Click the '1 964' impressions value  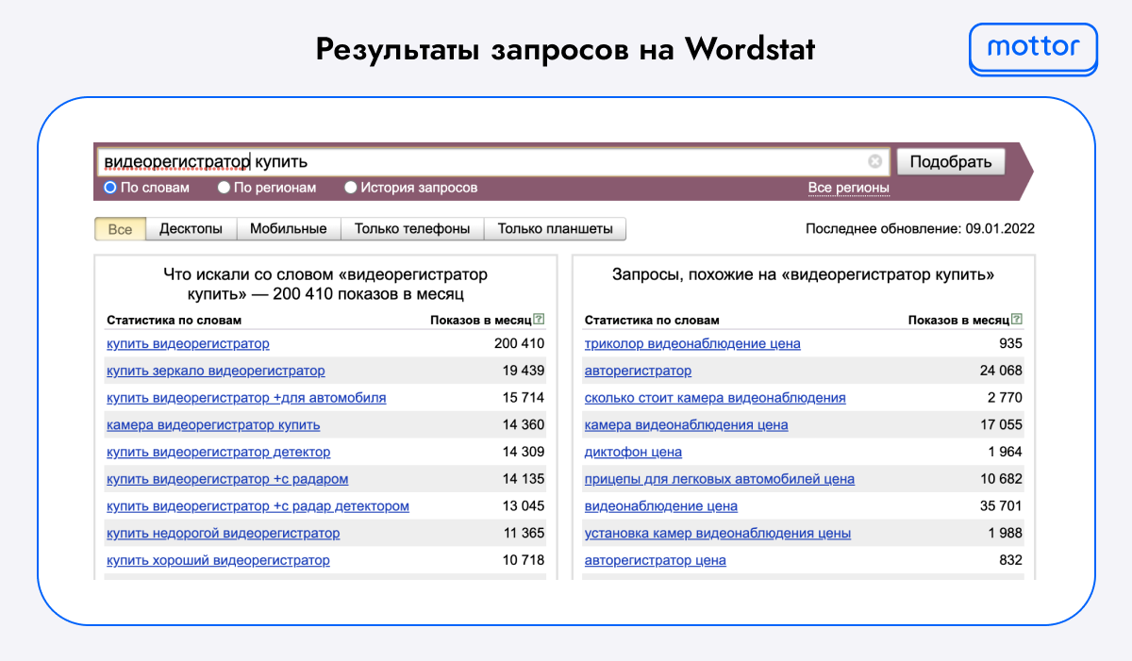click(1005, 452)
